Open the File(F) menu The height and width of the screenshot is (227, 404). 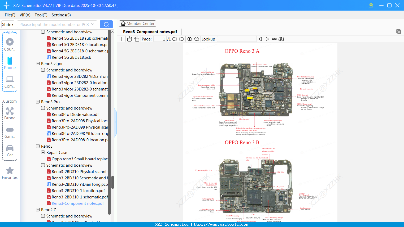(x=10, y=15)
